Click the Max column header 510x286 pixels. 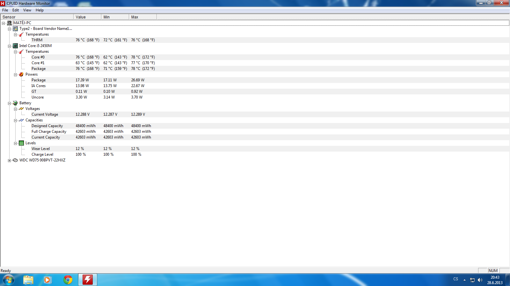(143, 17)
